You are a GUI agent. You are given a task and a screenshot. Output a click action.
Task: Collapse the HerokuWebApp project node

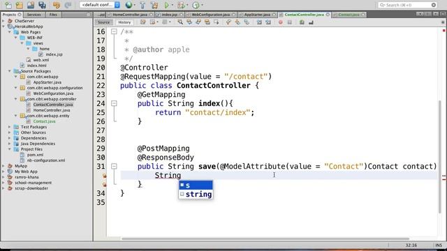click(x=3, y=26)
